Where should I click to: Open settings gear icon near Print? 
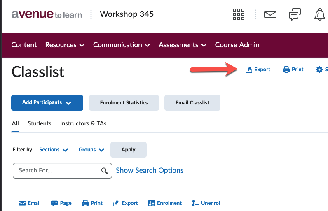tap(319, 70)
